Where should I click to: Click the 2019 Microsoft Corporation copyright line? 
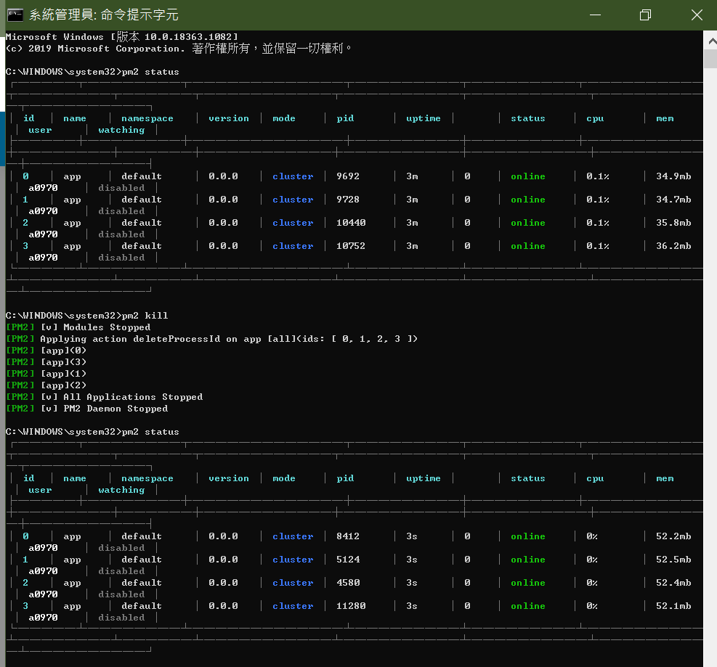(178, 49)
